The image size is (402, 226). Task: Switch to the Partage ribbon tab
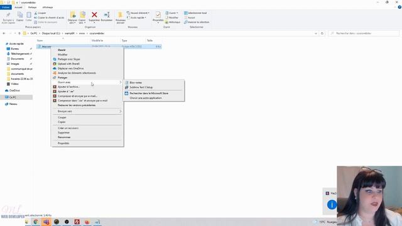click(x=32, y=8)
